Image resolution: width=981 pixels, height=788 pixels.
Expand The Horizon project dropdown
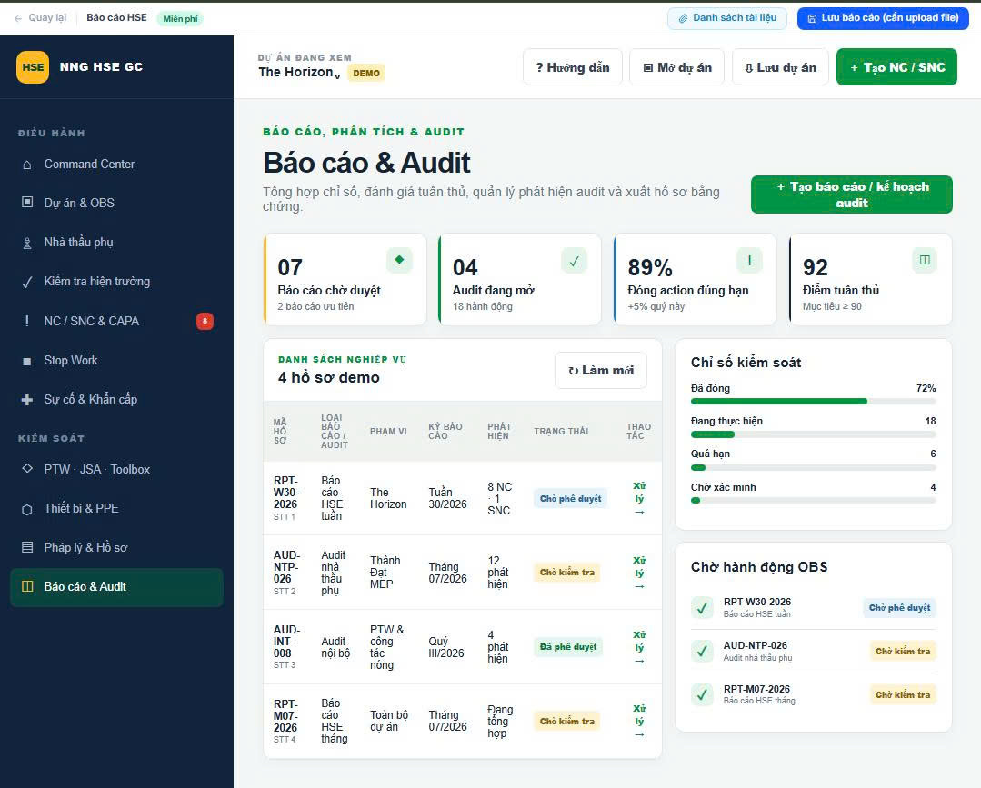(x=300, y=73)
